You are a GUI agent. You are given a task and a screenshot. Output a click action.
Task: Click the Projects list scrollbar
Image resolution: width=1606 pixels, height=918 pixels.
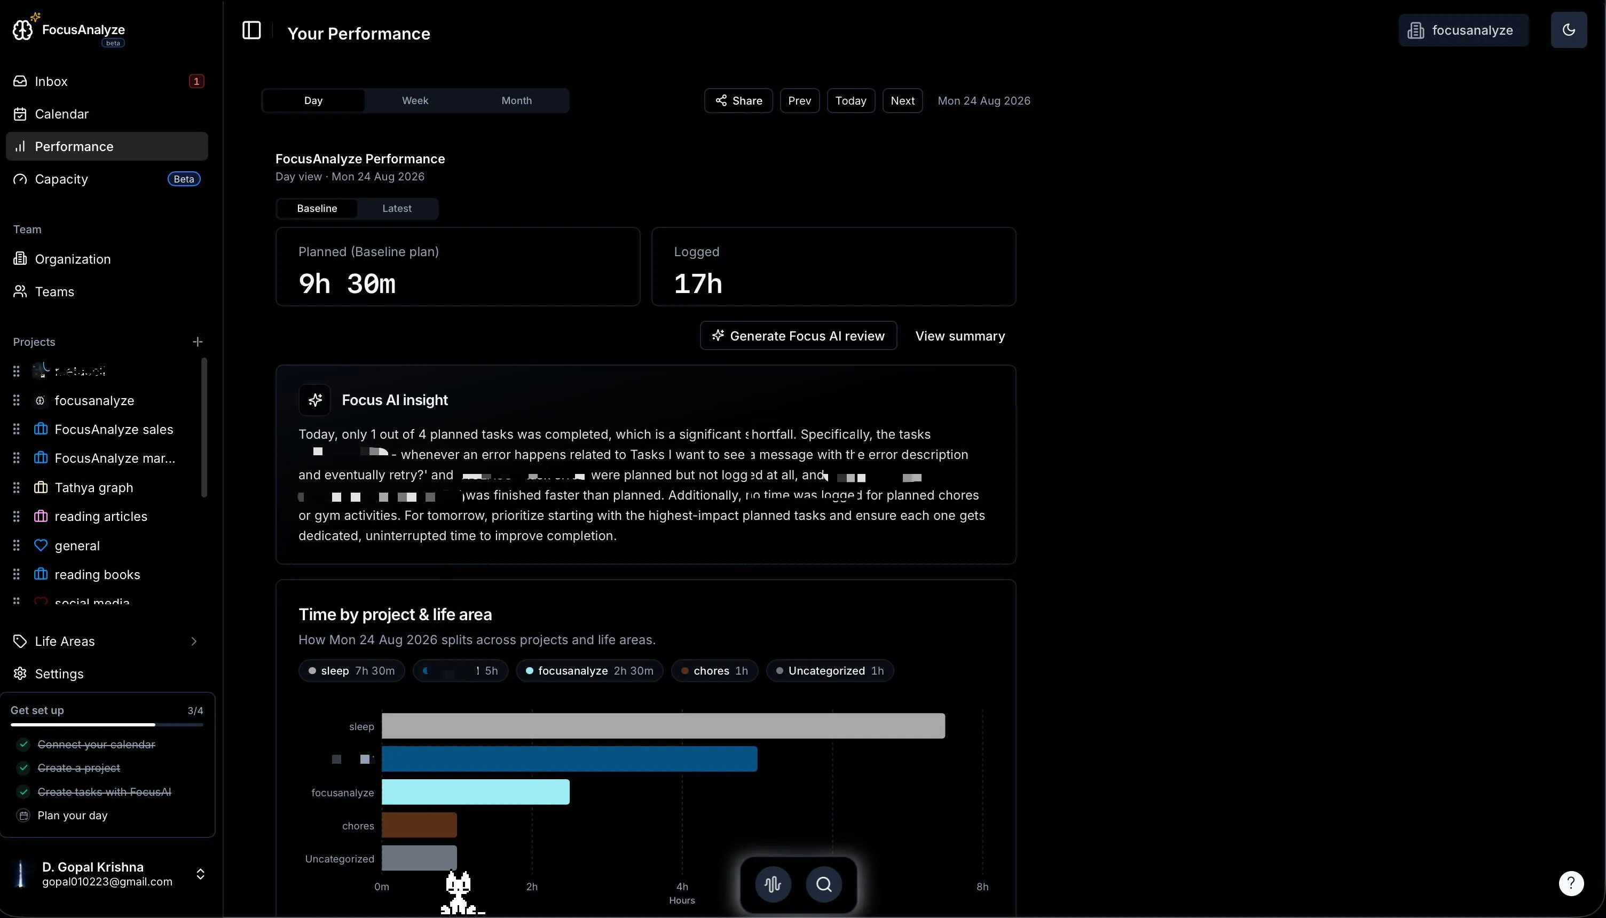(x=203, y=428)
